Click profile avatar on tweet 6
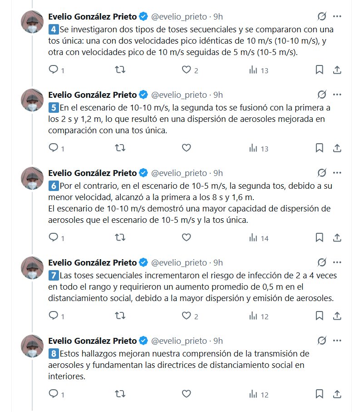The width and height of the screenshot is (355, 412). pyautogui.click(x=32, y=179)
